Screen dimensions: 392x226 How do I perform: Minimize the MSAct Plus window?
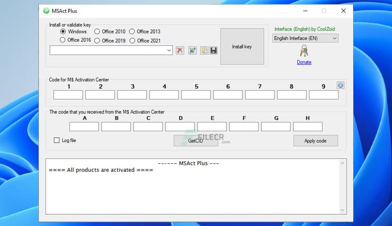coord(305,11)
